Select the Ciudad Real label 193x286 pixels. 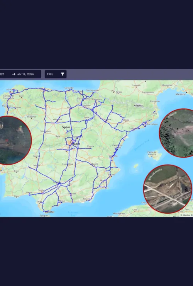tap(68, 164)
